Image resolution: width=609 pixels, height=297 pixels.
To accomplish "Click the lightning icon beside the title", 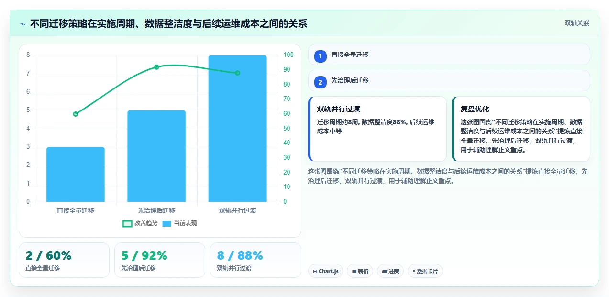I will [22, 24].
